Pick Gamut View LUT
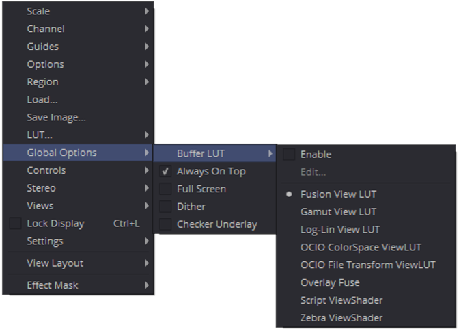The width and height of the screenshot is (461, 329). (338, 212)
